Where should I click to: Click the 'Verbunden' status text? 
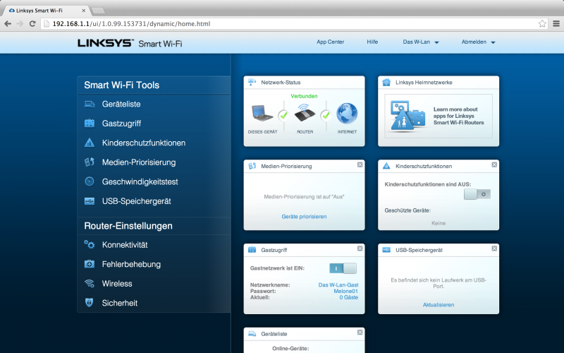pos(304,96)
